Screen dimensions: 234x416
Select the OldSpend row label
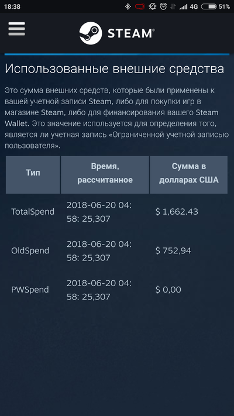coord(30,250)
